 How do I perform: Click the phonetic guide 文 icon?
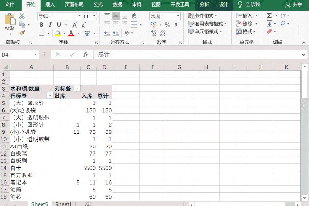[x=87, y=33]
